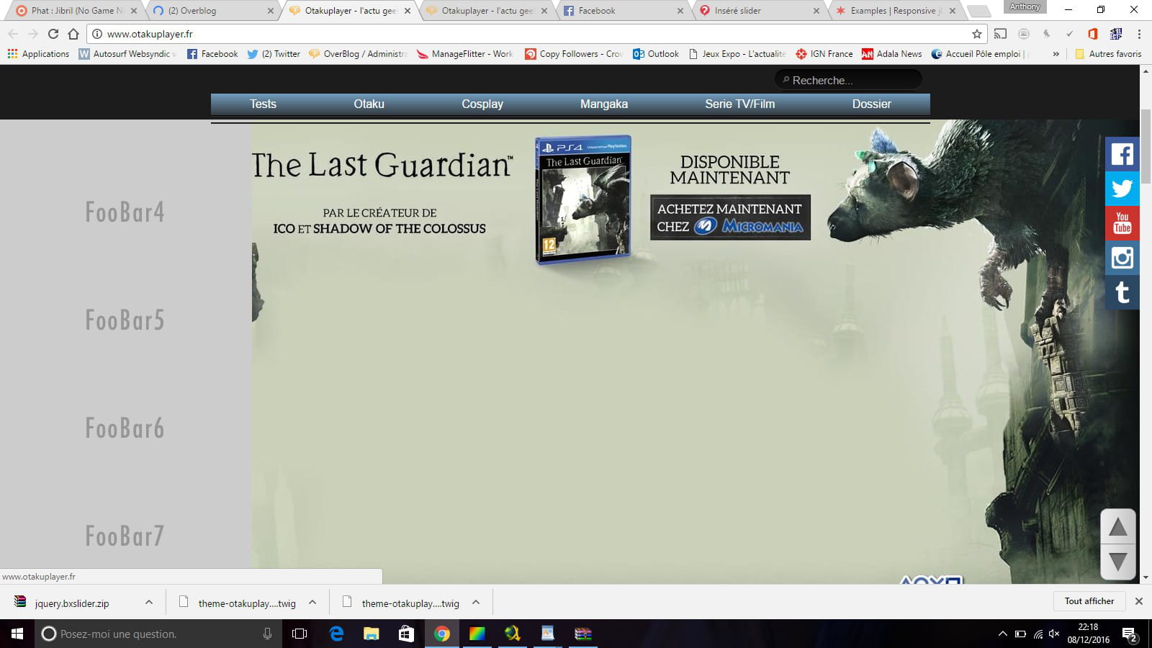Go to the browser home page icon

73,34
